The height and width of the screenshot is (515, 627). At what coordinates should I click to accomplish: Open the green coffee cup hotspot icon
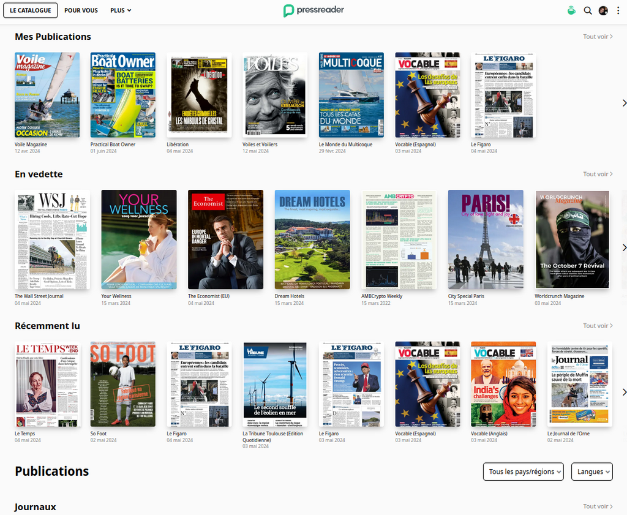coord(571,11)
